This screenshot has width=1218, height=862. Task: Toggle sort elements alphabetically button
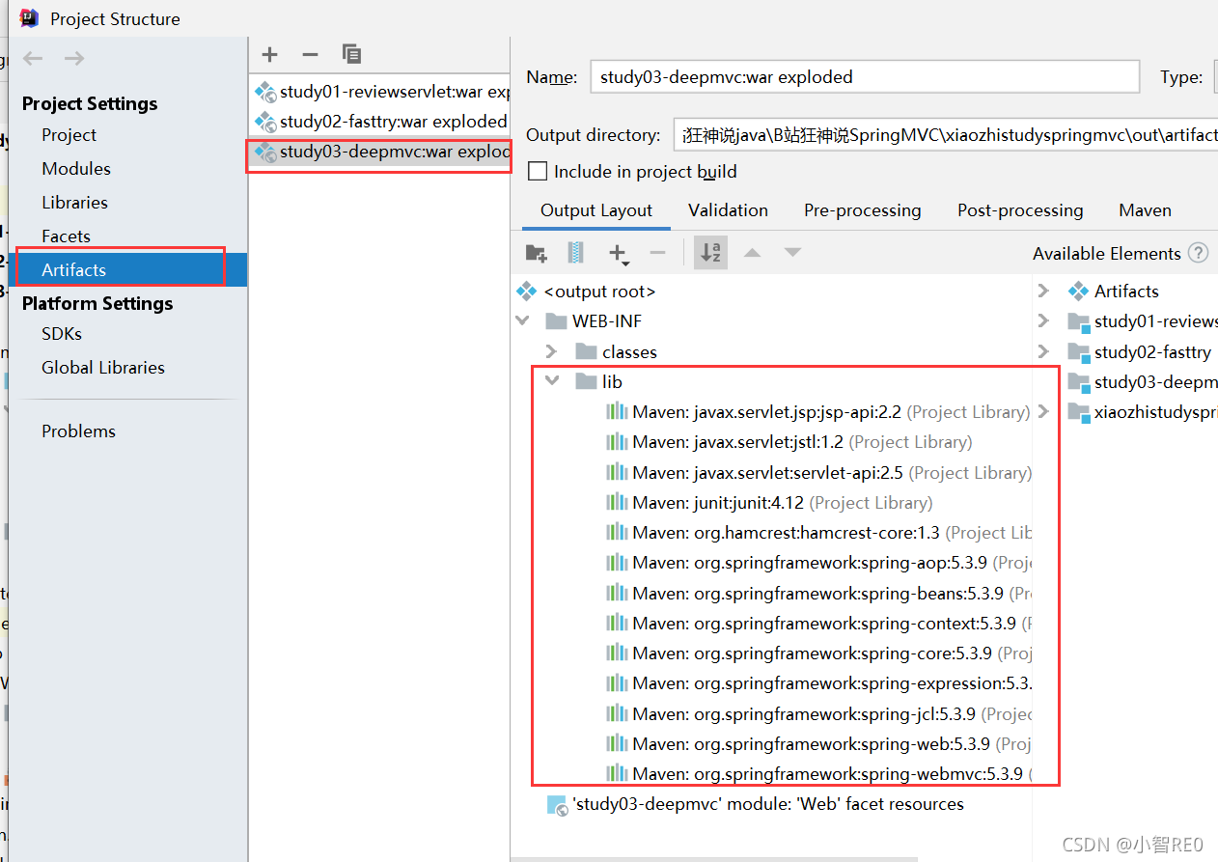[x=711, y=253]
